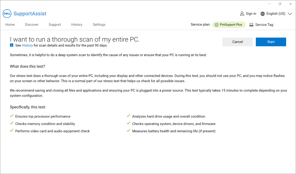Cancel the stress test setup

[237, 42]
